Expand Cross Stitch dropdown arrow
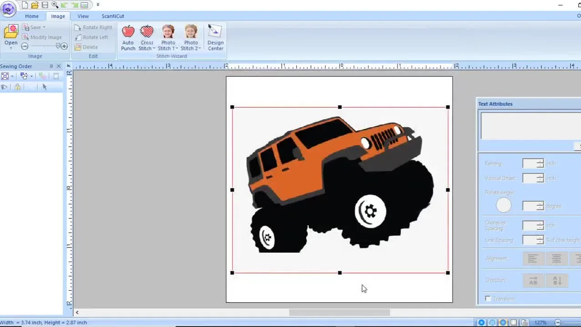The width and height of the screenshot is (581, 327). 154,49
